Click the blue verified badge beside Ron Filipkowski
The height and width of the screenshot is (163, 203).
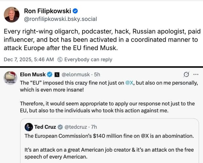tap(75, 11)
